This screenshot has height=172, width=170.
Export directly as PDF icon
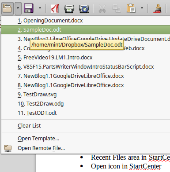(55, 8)
